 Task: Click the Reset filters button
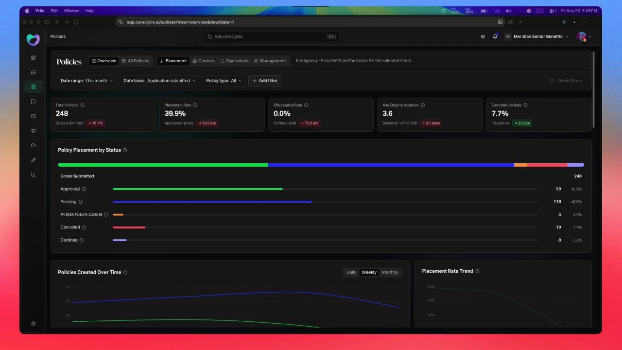566,81
